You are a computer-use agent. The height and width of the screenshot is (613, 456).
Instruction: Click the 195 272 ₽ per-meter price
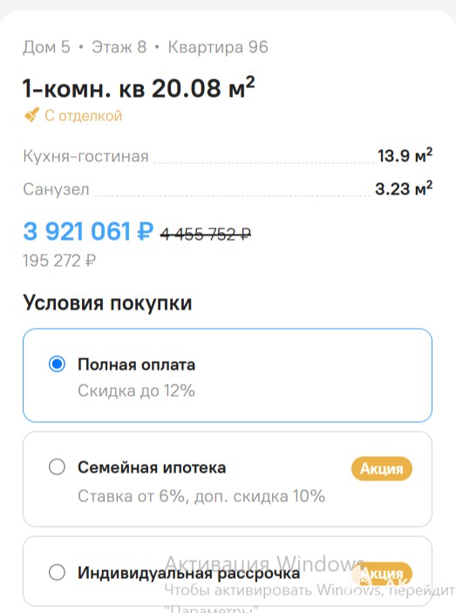(59, 261)
